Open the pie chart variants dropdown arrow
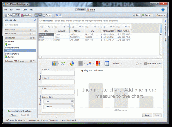This screenshot has height=127, width=172. click(76, 63)
